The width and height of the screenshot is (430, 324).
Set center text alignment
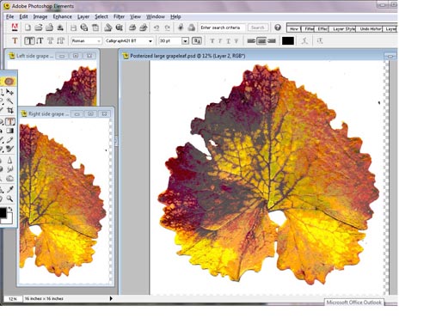261,41
